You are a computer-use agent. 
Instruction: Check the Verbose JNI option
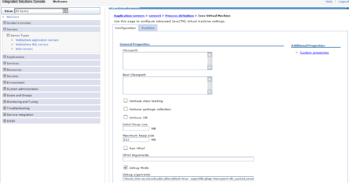(x=125, y=117)
